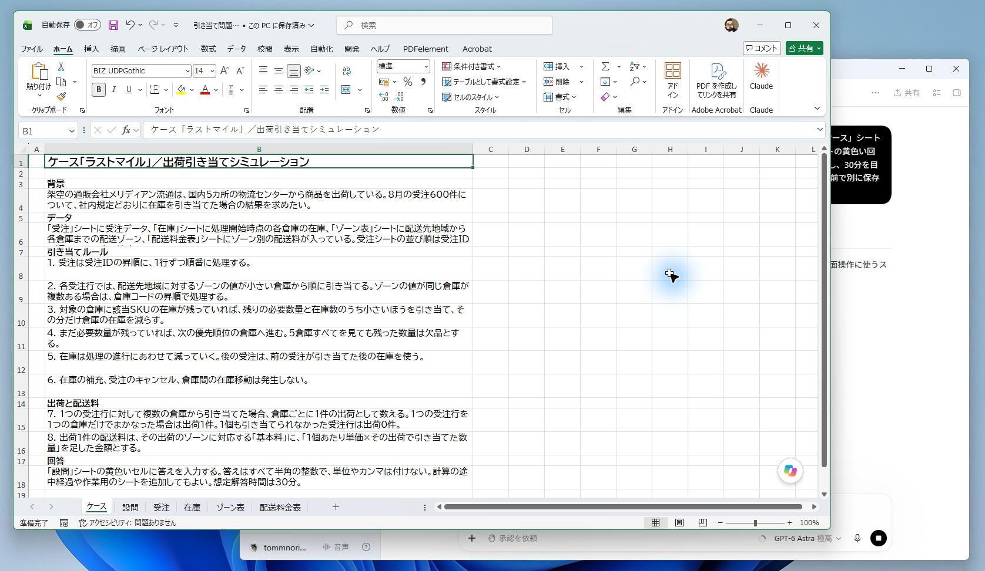Click the コメント button
Screen dimensions: 985x571
(x=762, y=48)
